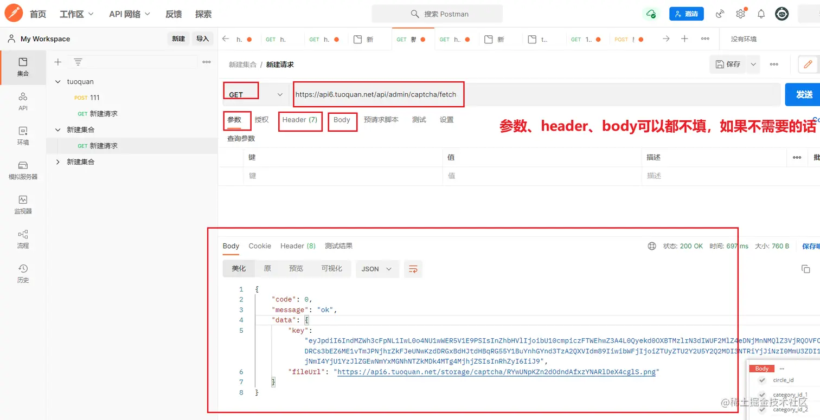Viewport: 820px width, 420px height.
Task: Open the 测试结果 tab
Action: [339, 246]
